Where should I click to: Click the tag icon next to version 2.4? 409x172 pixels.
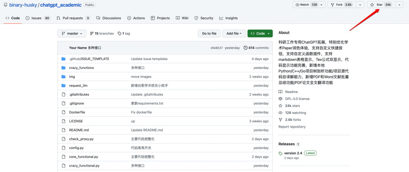click(x=280, y=153)
